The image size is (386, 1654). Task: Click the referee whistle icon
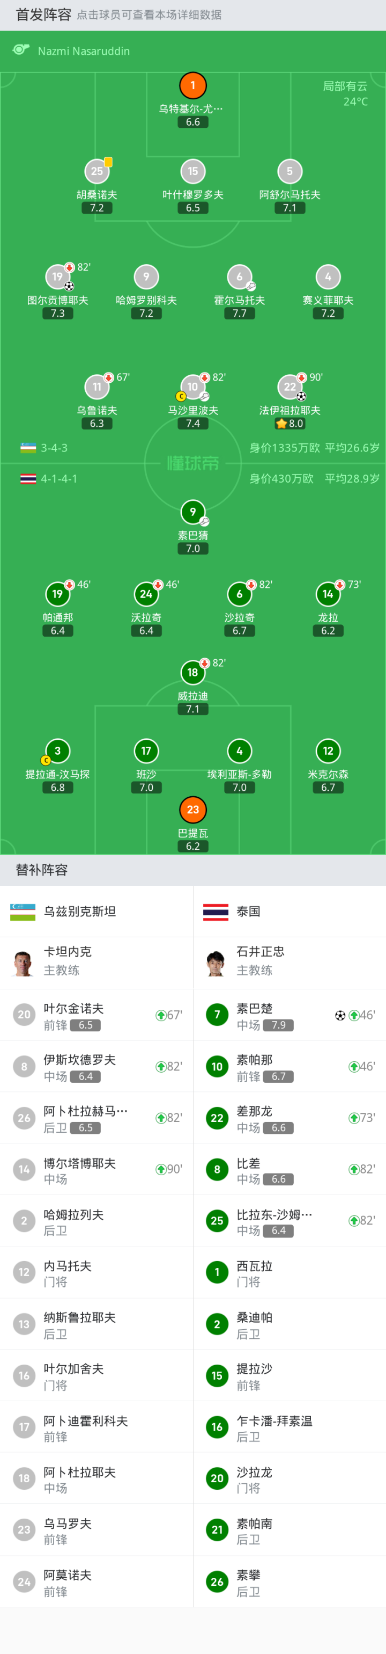coord(21,50)
